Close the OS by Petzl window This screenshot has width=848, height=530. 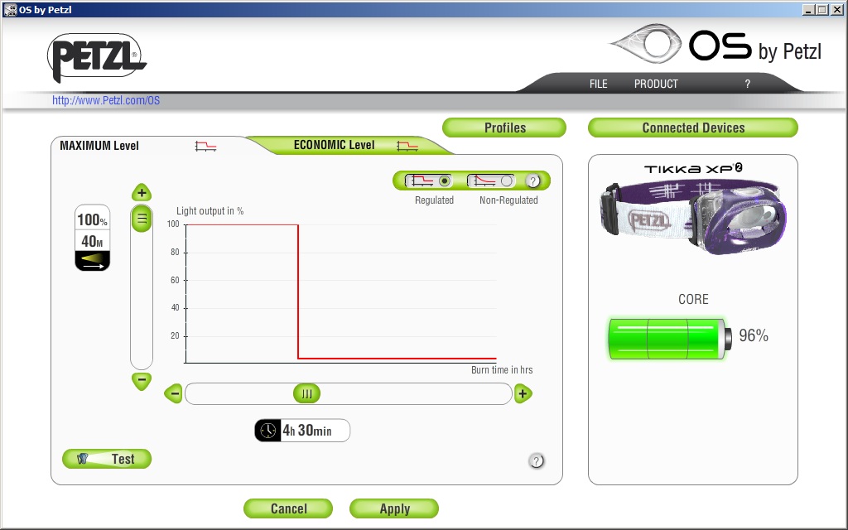[x=836, y=10]
